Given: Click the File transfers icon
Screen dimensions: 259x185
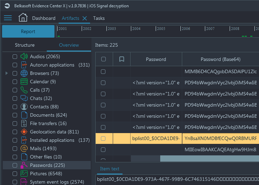Looking at the screenshot, I should click(x=24, y=123).
